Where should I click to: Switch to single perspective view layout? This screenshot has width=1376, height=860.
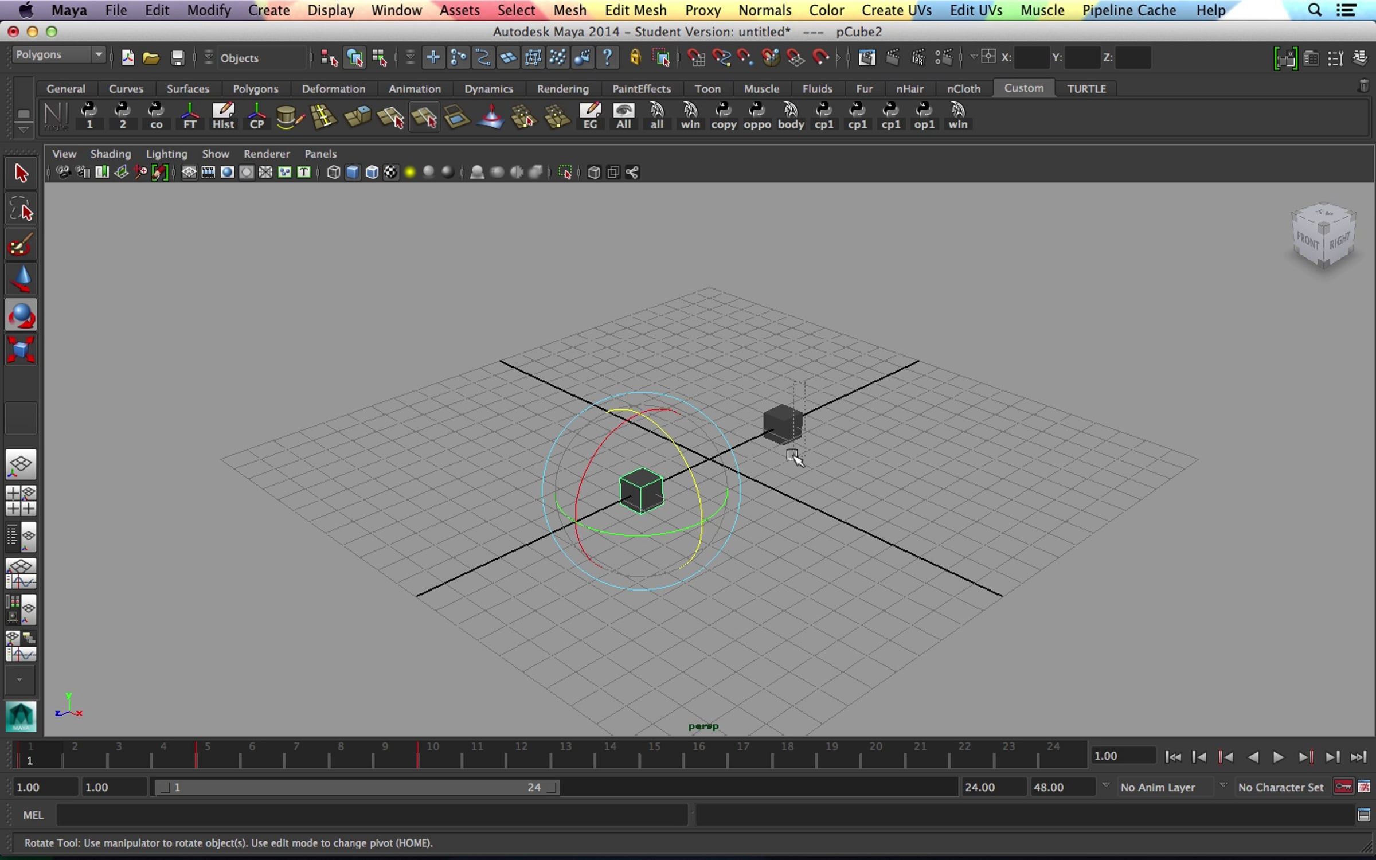[21, 464]
